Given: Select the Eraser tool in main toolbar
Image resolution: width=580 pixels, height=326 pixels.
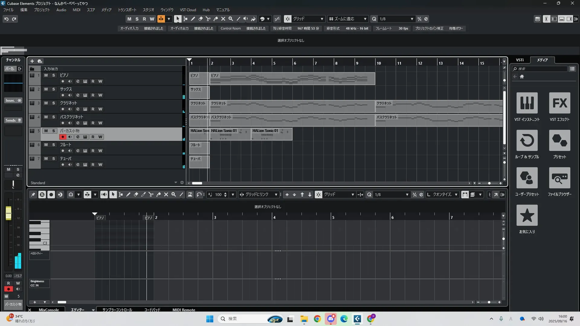Looking at the screenshot, I should pos(201,19).
